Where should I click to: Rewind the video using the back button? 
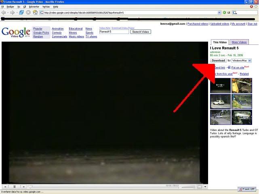(5, 187)
